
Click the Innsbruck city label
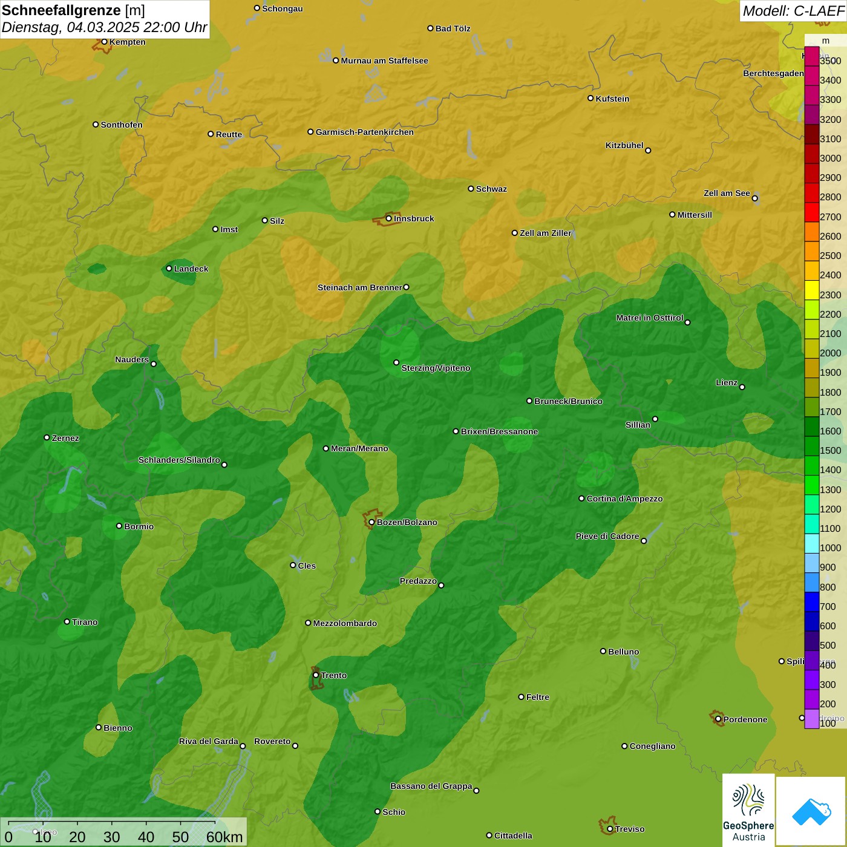pyautogui.click(x=414, y=218)
